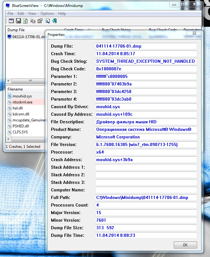Click the Find magnifier toolbar icon
Screen dimensions: 210x257
click(x=47, y=21)
